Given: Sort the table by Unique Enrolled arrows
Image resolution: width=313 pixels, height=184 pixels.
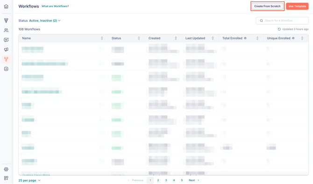Looking at the screenshot, I should (x=302, y=38).
